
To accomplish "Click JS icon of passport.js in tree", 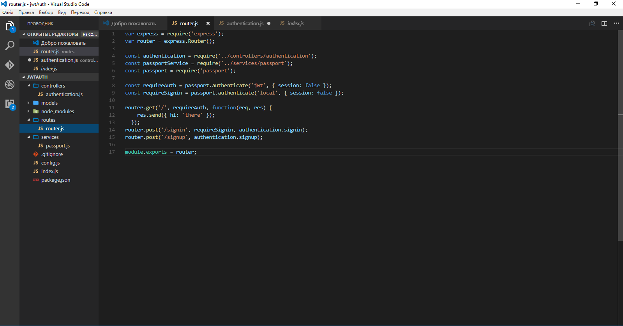I will coord(41,145).
